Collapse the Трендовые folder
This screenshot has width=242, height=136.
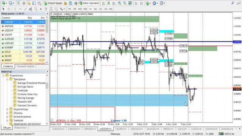(x=7, y=79)
